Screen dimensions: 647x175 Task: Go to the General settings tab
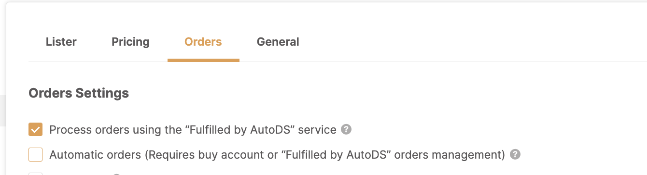[278, 42]
